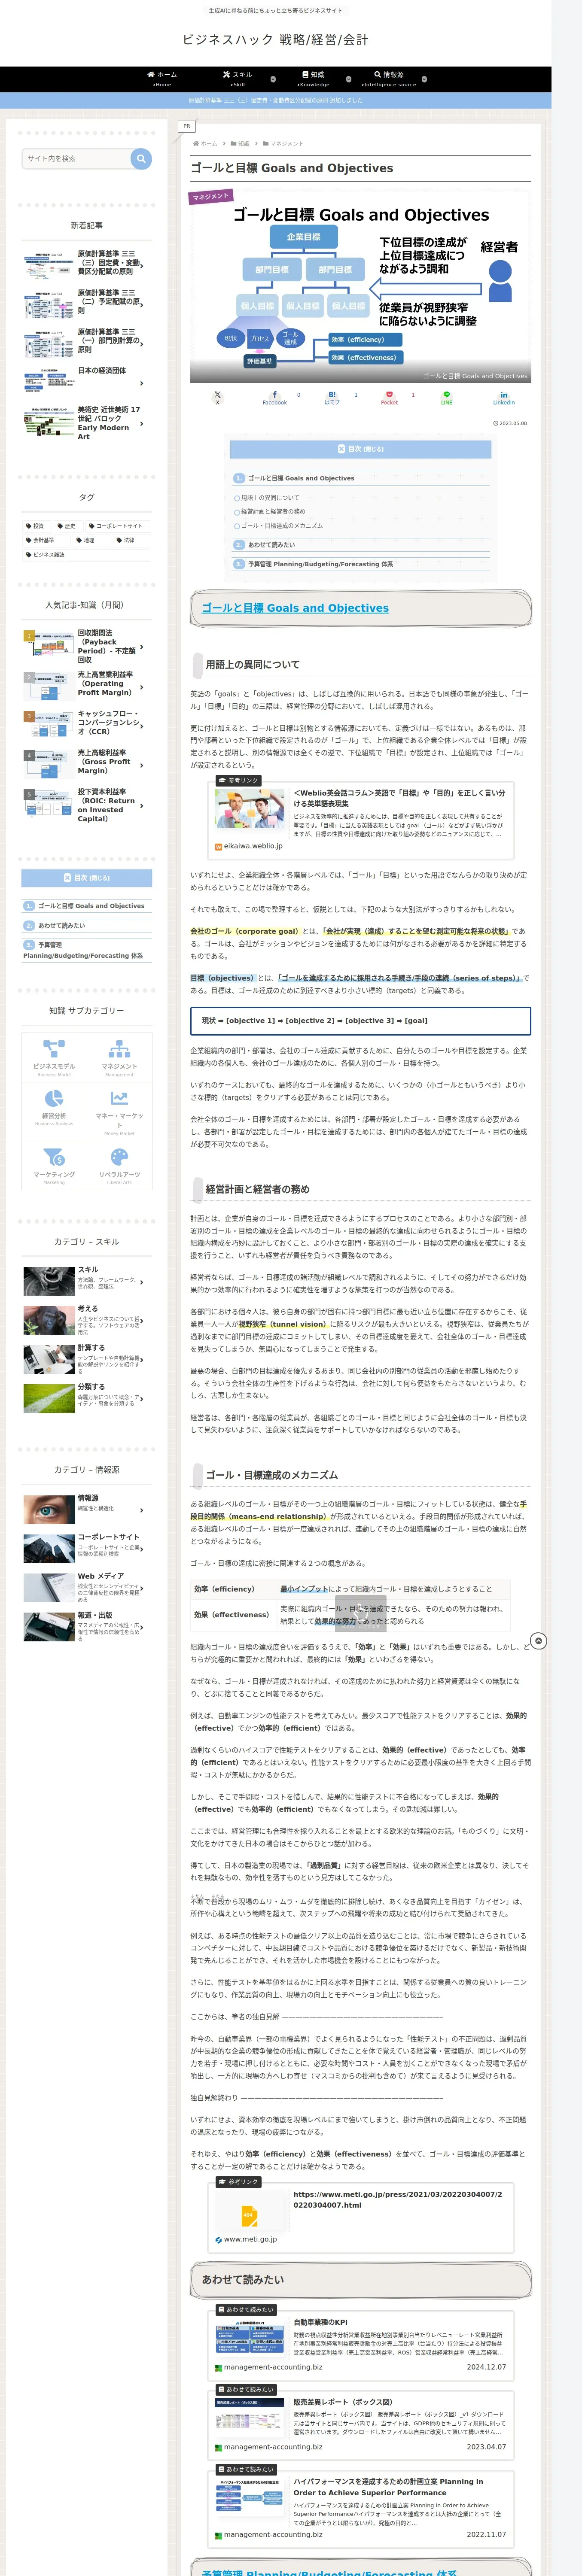This screenshot has height=2576, width=582.
Task: Open the 情報源 navigation menu item
Action: click(x=389, y=79)
